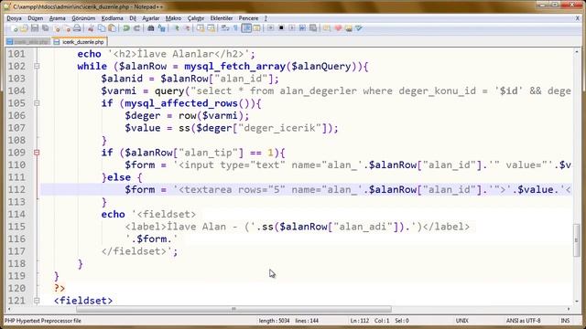Click status bar 'ANSI as UTF-8' encoding

pyautogui.click(x=523, y=321)
